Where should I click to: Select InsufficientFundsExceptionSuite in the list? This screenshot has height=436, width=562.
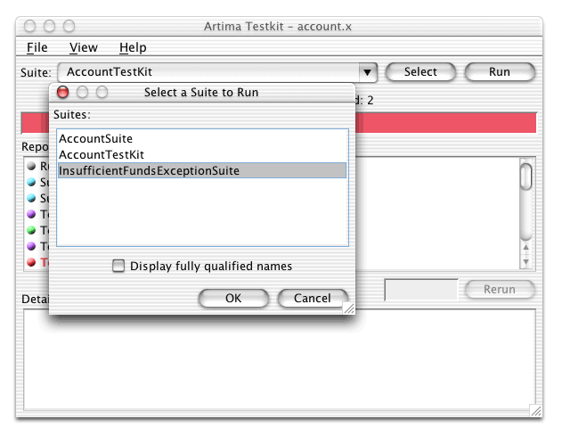pyautogui.click(x=202, y=170)
